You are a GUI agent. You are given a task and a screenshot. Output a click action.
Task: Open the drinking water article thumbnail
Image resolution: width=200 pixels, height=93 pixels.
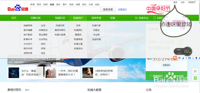pyautogui.click(x=51, y=73)
